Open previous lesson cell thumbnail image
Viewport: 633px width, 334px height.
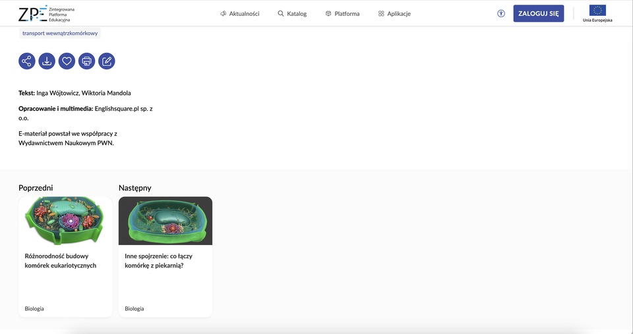(x=65, y=221)
